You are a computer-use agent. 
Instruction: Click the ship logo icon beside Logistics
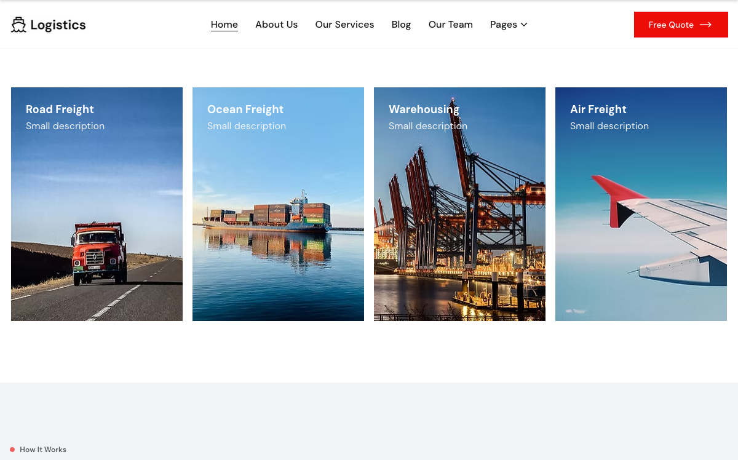tap(18, 25)
